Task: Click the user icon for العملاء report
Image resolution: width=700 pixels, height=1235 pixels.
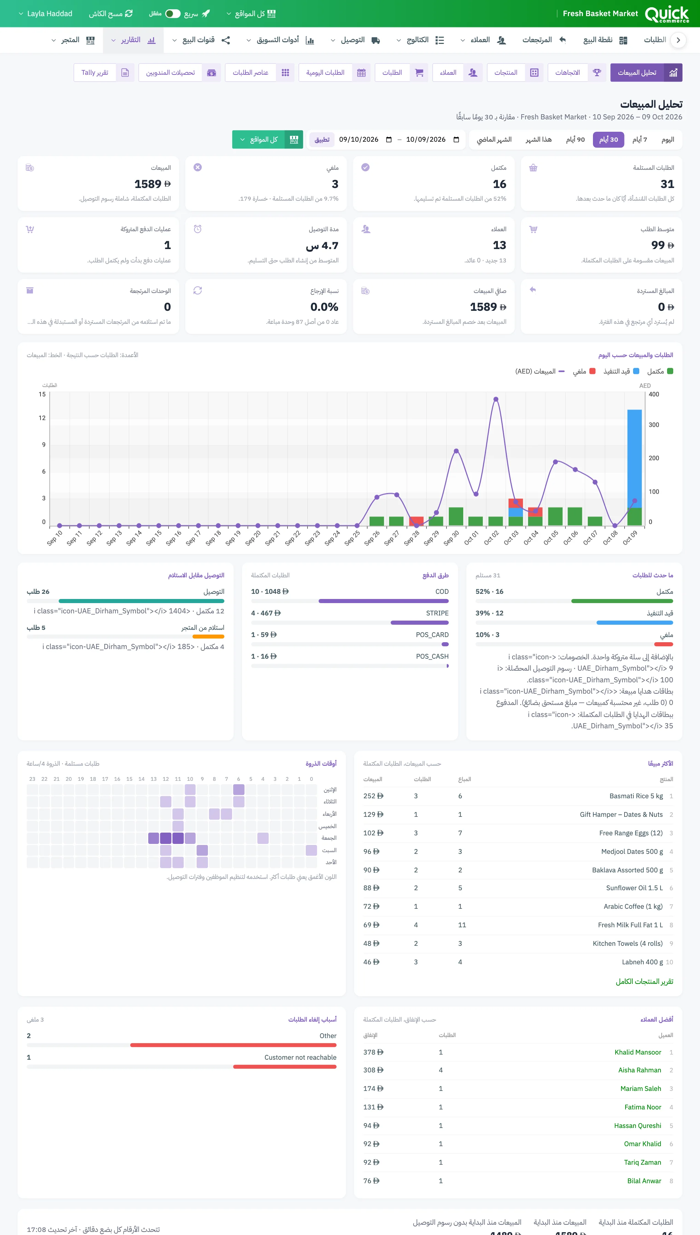Action: coord(473,73)
